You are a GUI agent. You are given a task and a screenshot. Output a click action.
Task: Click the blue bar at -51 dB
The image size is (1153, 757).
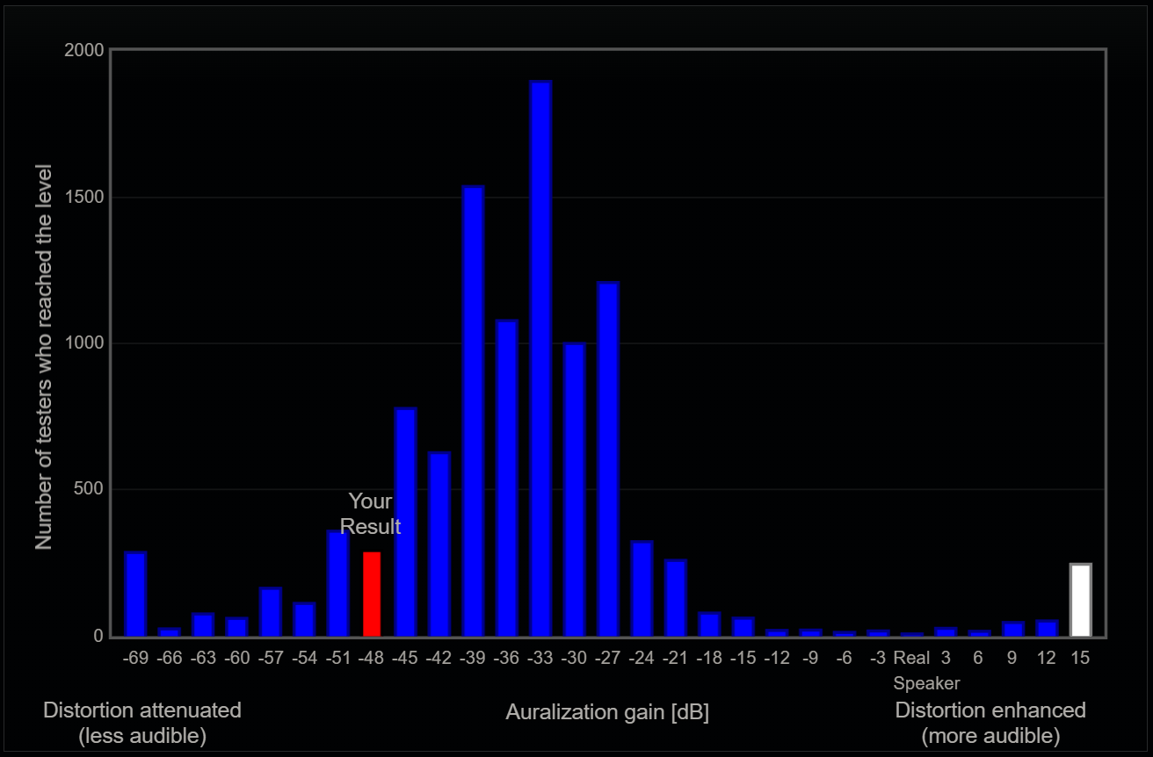[338, 583]
